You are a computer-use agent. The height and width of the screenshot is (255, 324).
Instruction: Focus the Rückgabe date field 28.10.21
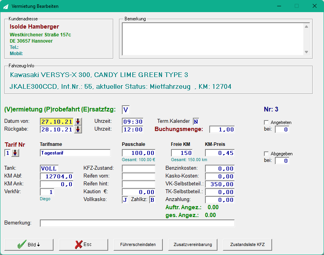click(x=57, y=129)
